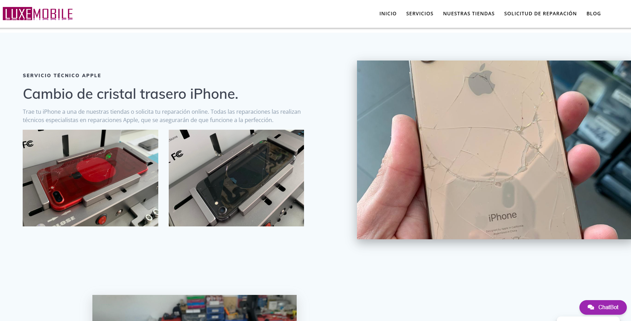Open the red iPhone repair photo
The height and width of the screenshot is (321, 631).
pyautogui.click(x=90, y=178)
